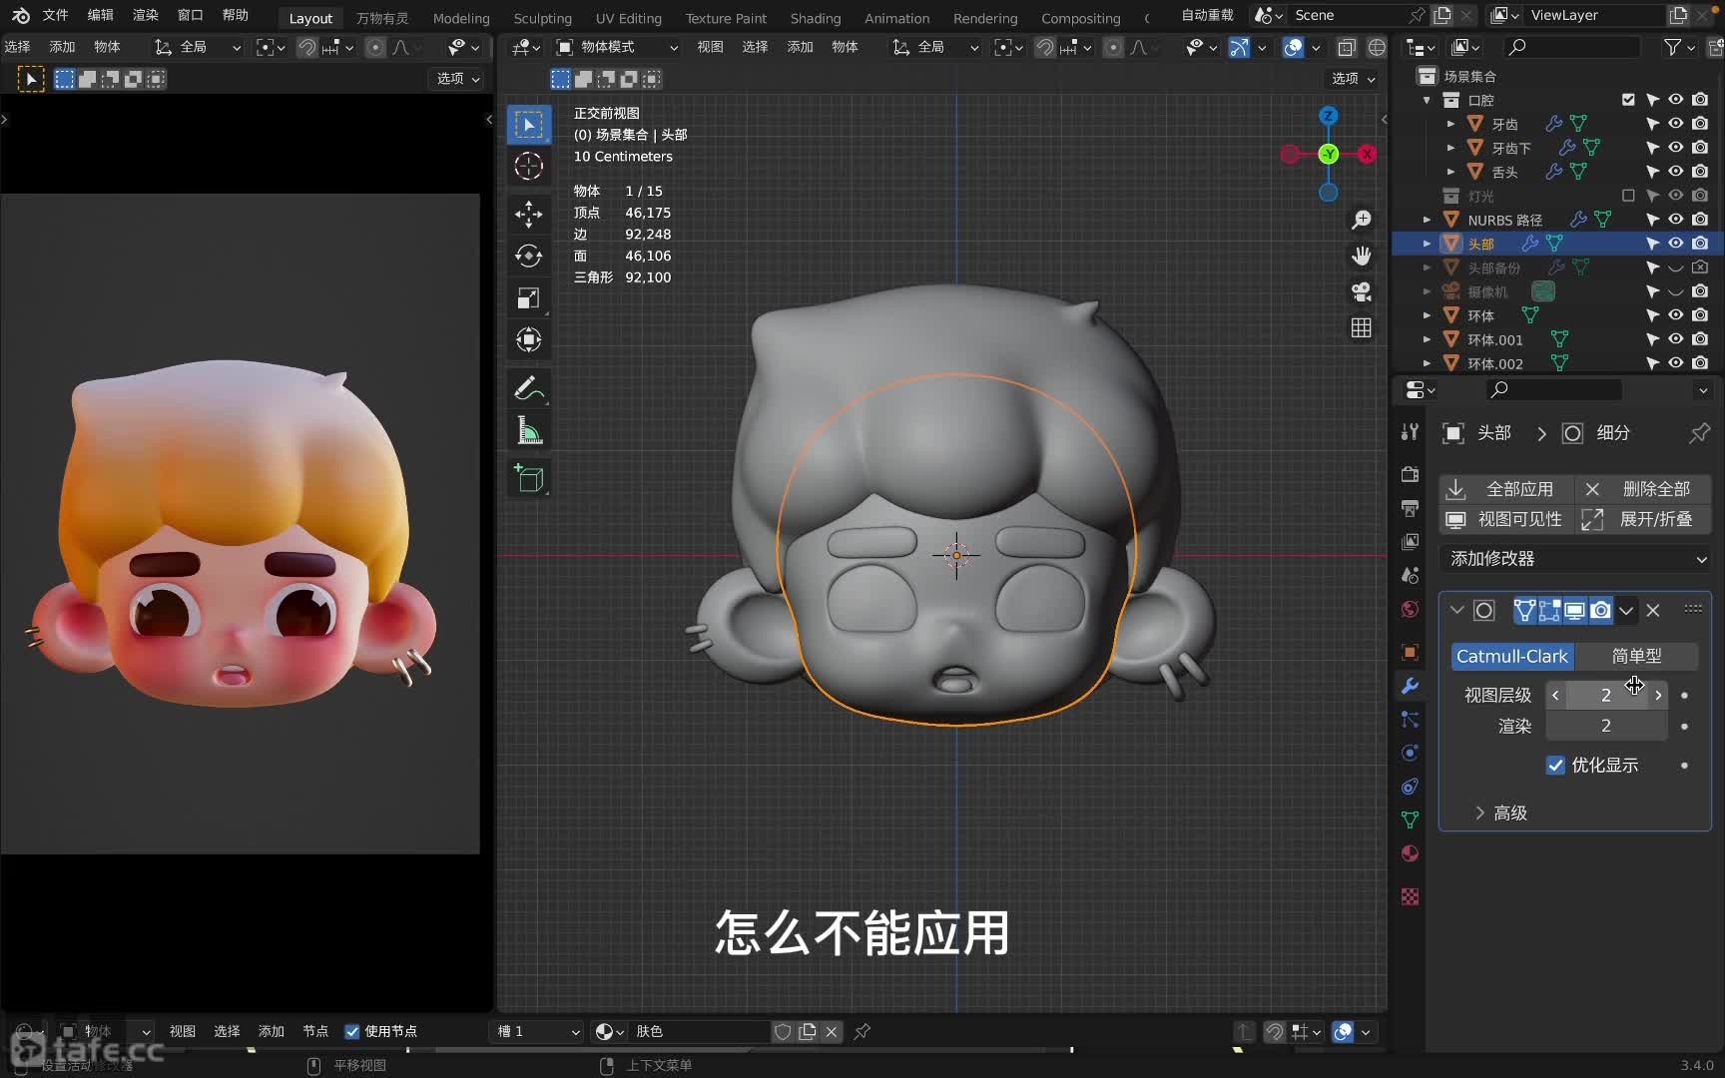1725x1078 pixels.
Task: Click the 视图可见性 button
Action: (1507, 519)
